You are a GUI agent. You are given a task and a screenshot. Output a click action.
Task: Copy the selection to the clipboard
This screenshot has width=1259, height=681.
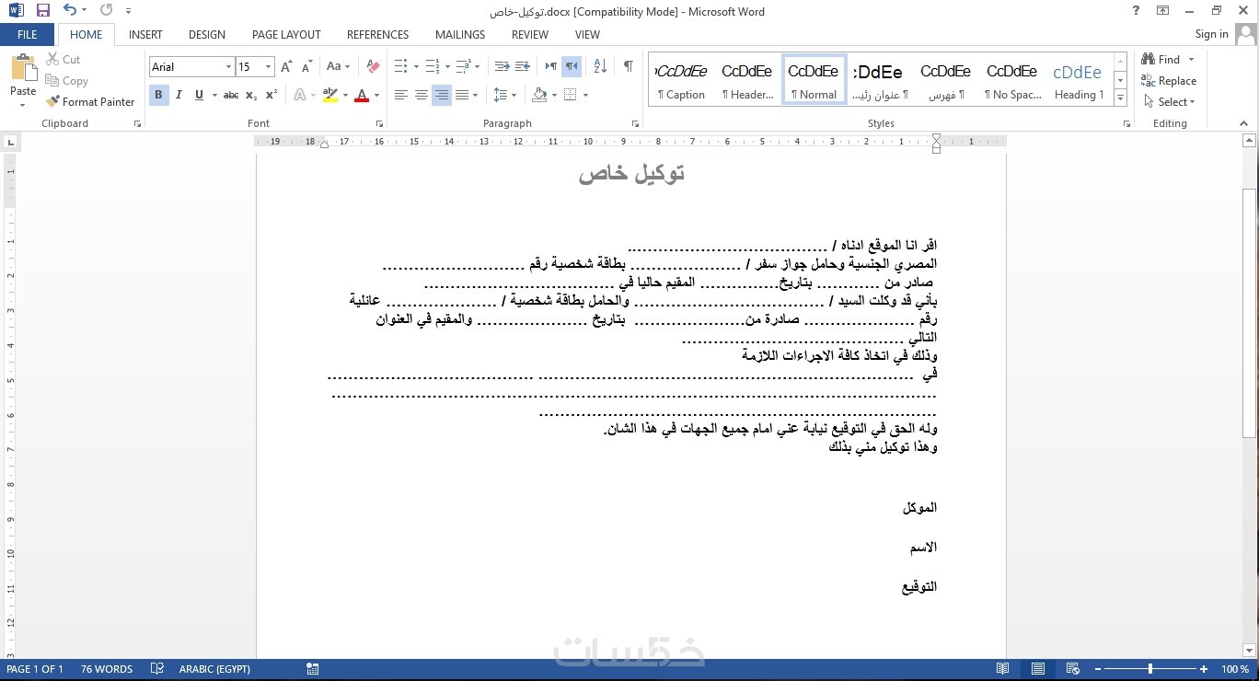click(x=67, y=81)
